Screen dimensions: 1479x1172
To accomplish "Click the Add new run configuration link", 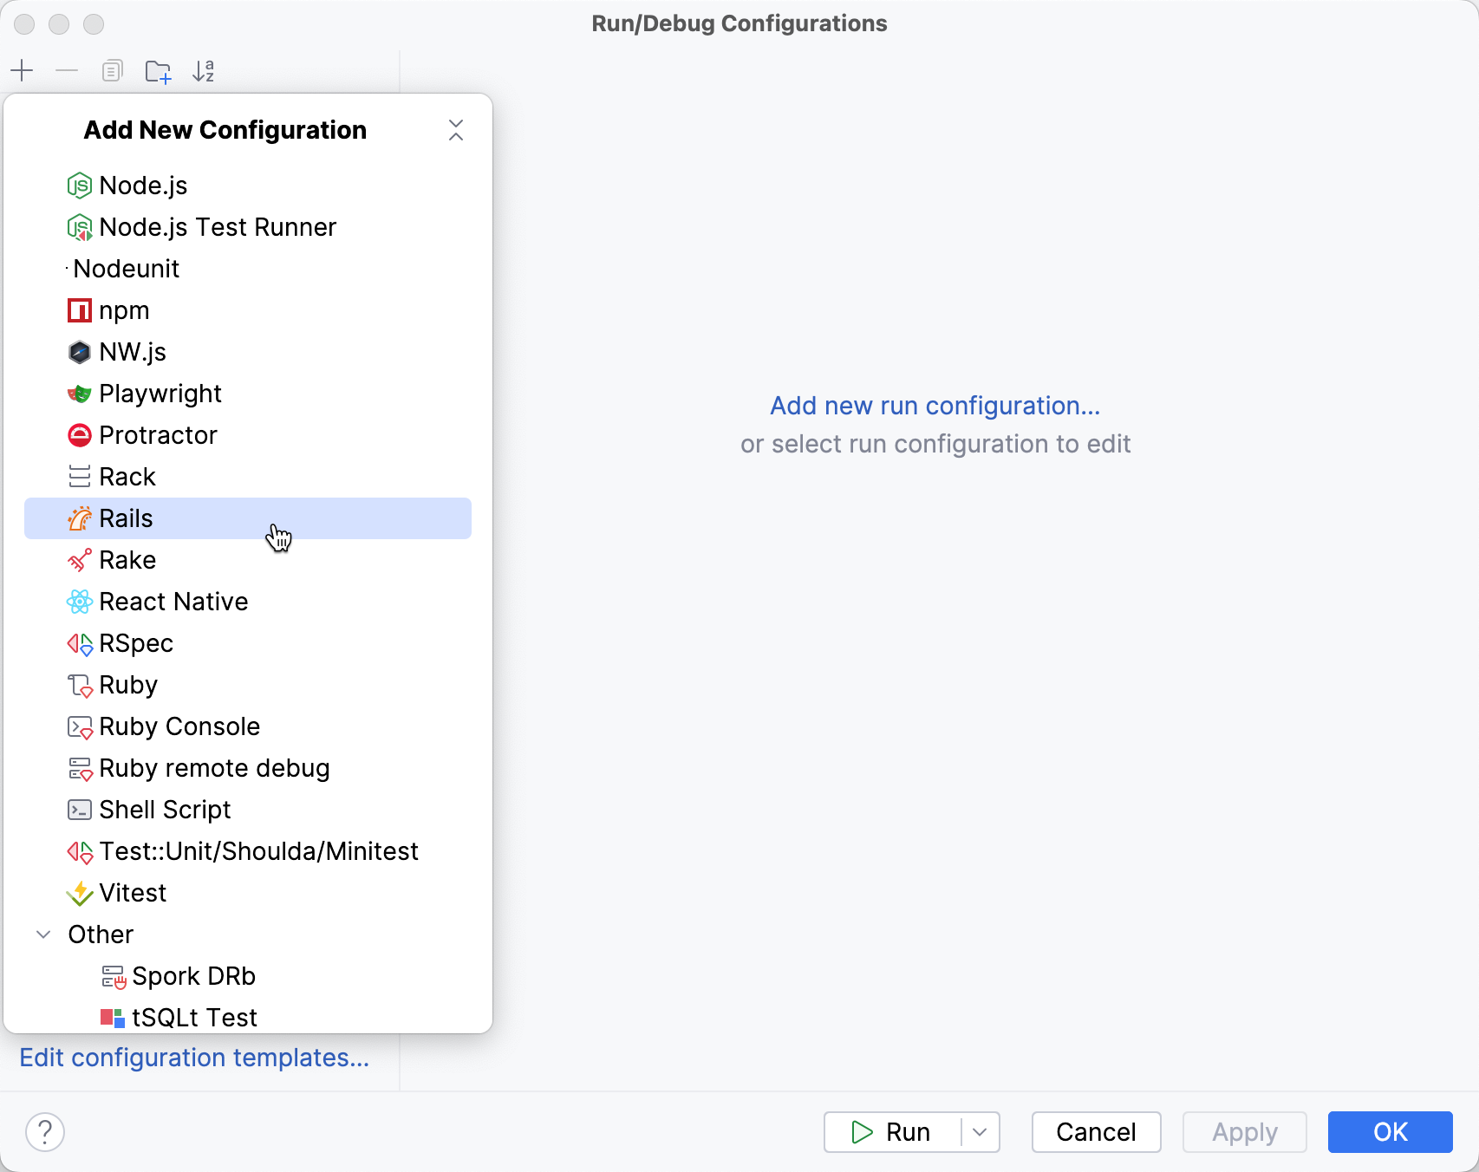I will 935,405.
